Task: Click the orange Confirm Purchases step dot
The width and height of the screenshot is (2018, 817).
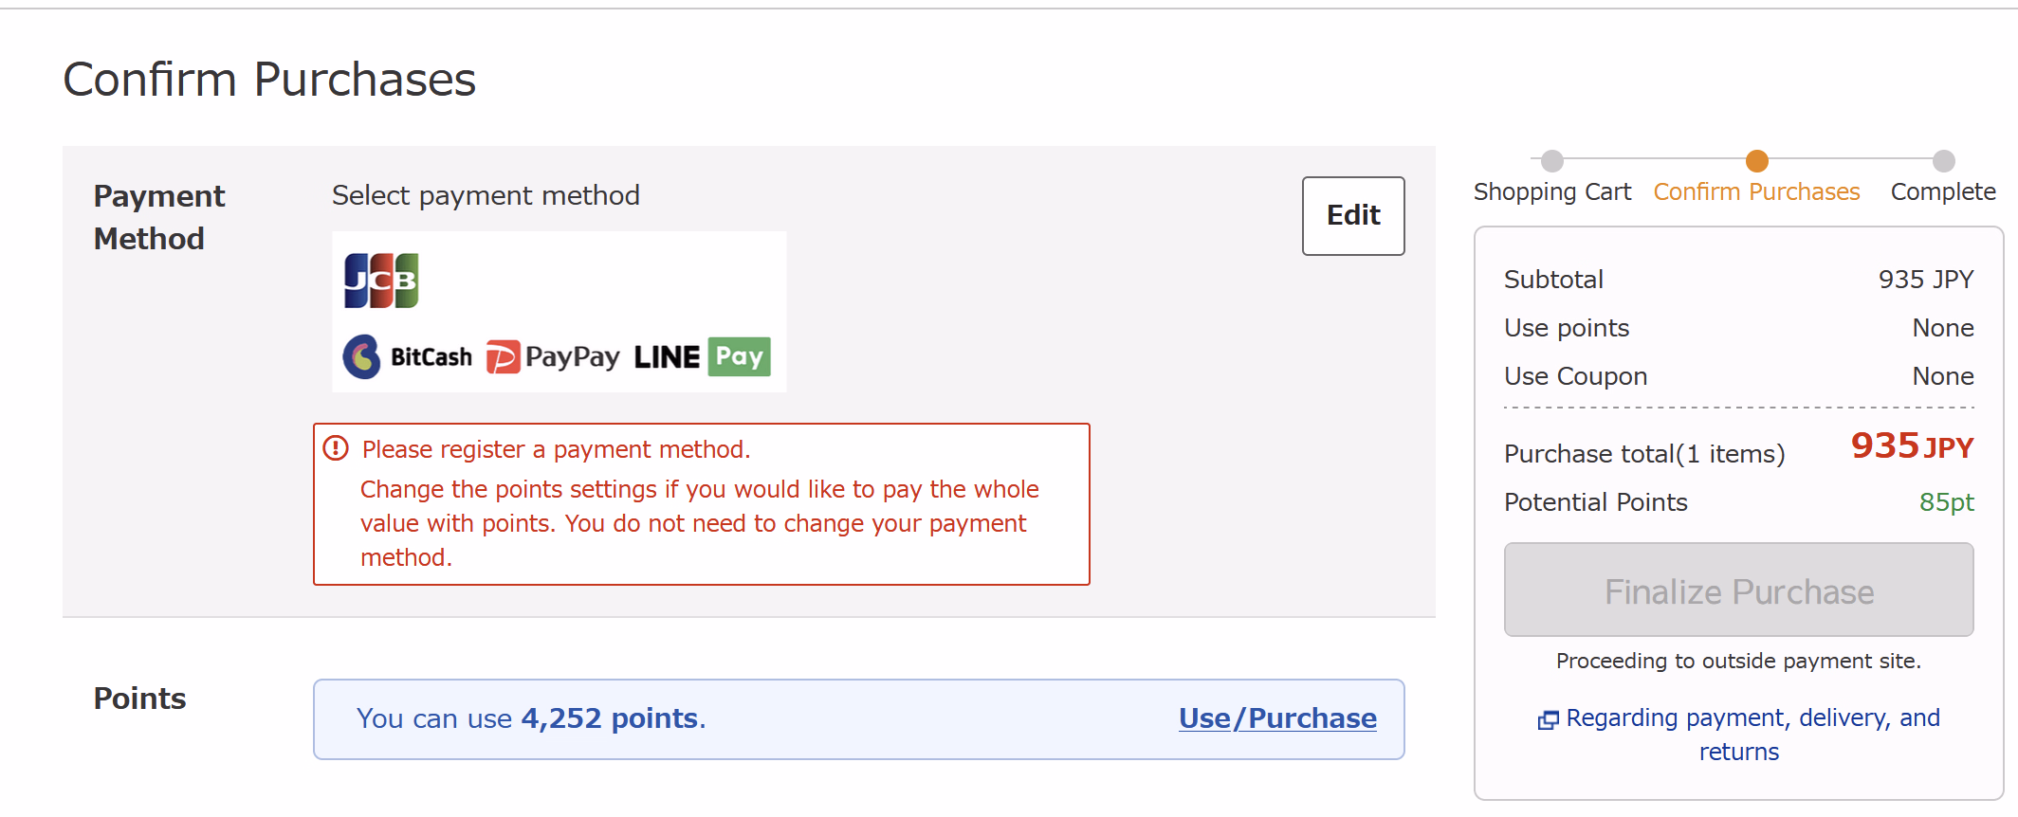Action: coord(1757,160)
